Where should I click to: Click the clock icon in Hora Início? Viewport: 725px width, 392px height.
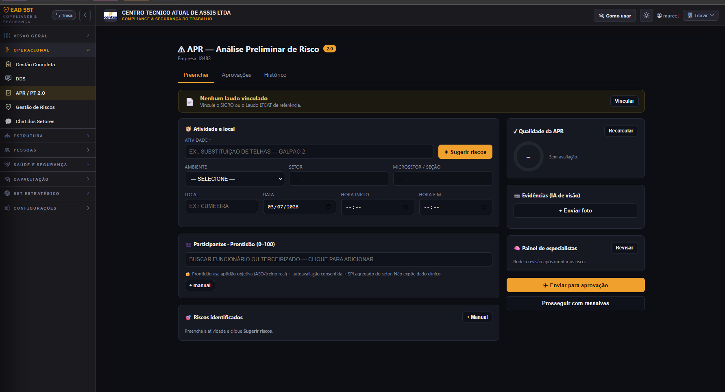[406, 207]
